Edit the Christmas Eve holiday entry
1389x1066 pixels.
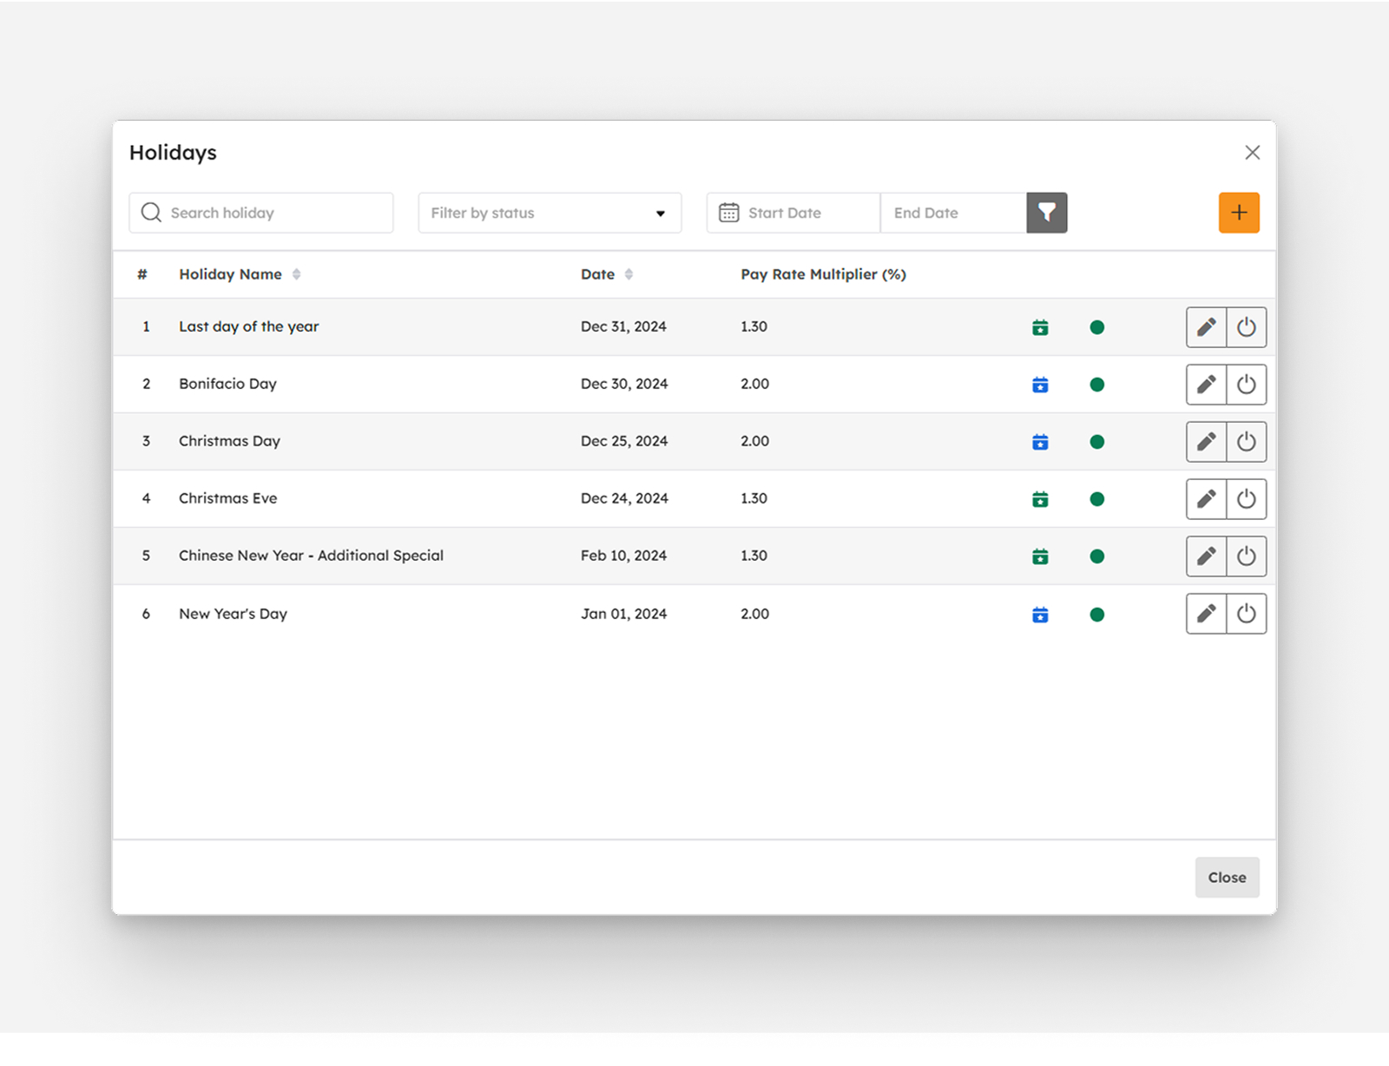point(1206,499)
